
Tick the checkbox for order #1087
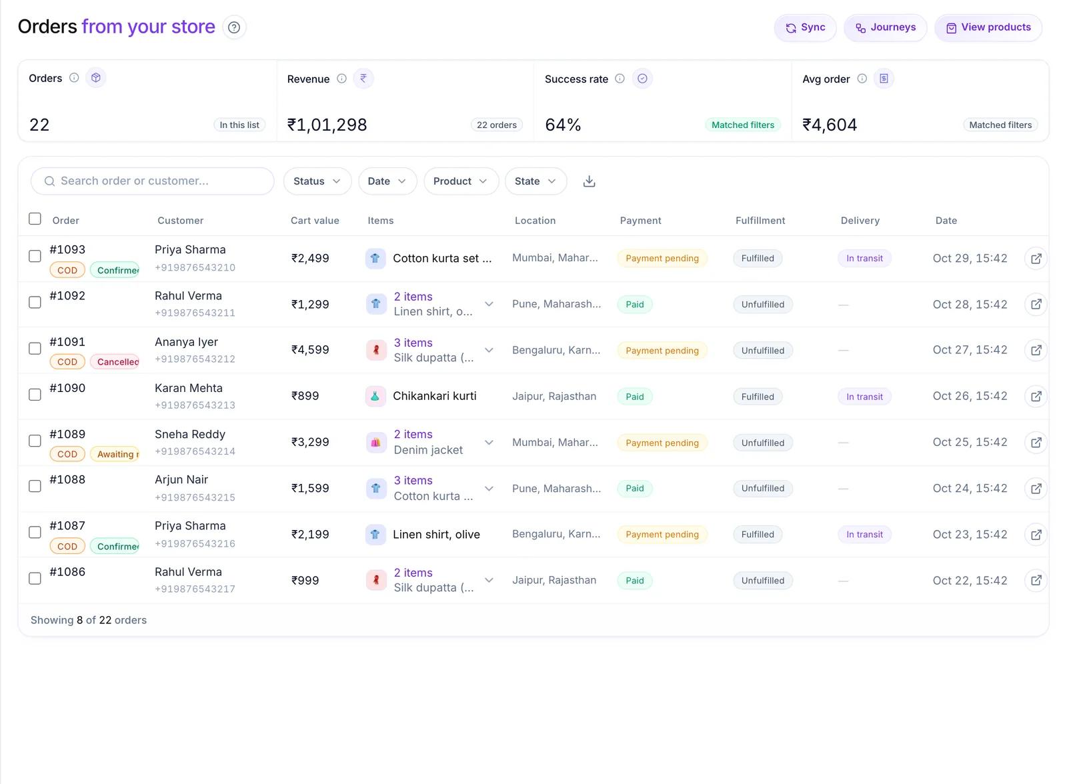click(x=35, y=532)
